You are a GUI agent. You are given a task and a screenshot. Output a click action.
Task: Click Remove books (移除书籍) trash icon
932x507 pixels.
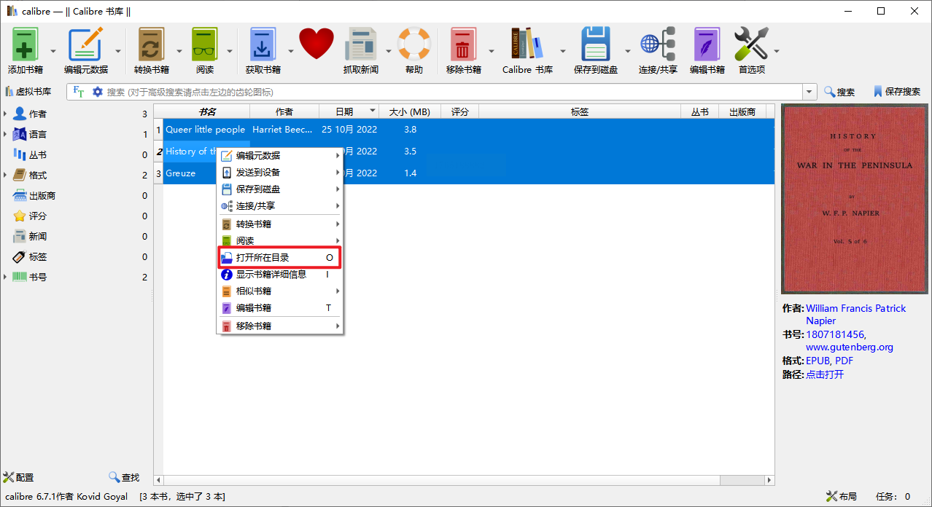tap(464, 45)
